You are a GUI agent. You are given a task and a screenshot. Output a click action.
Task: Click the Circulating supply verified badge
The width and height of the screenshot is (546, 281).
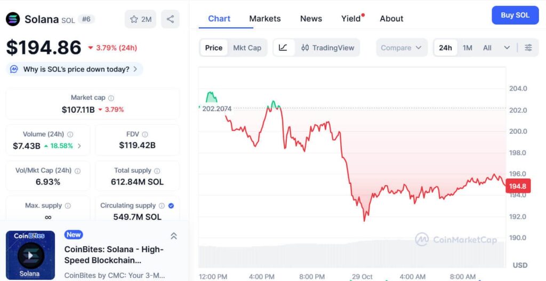(x=171, y=205)
